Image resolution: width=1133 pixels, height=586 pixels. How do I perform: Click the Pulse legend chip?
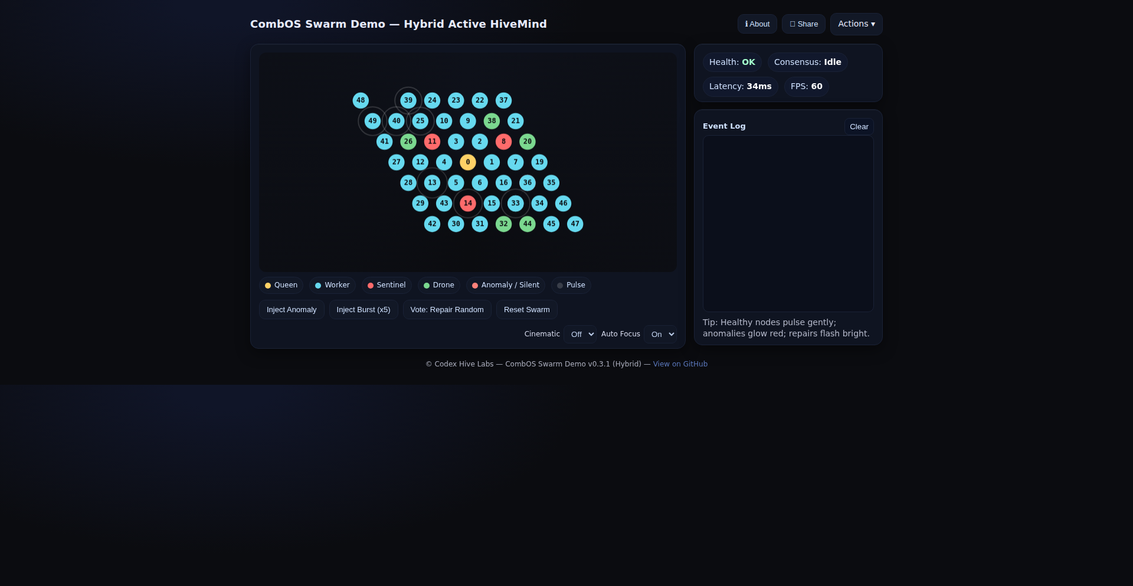pyautogui.click(x=571, y=286)
